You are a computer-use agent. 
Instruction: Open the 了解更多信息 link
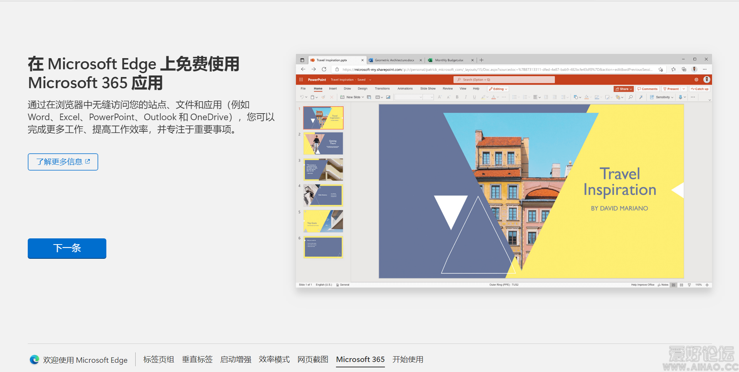pos(63,162)
